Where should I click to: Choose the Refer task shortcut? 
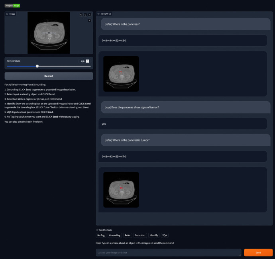click(x=128, y=235)
